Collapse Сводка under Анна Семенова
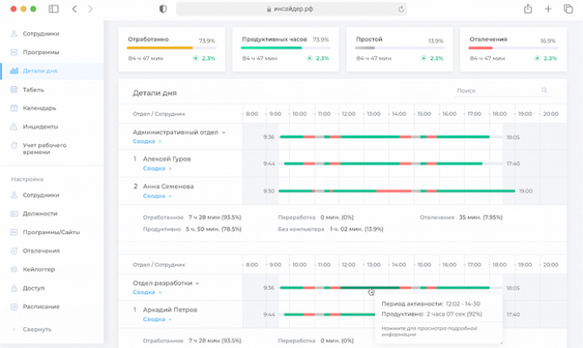Screen dimensions: 583x348 (157, 196)
